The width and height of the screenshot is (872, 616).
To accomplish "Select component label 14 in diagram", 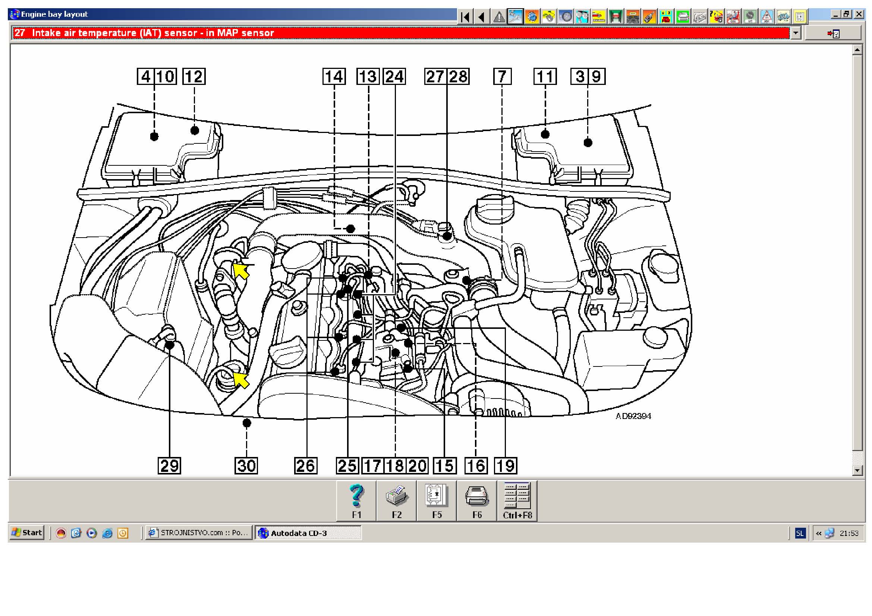I will click(x=334, y=77).
